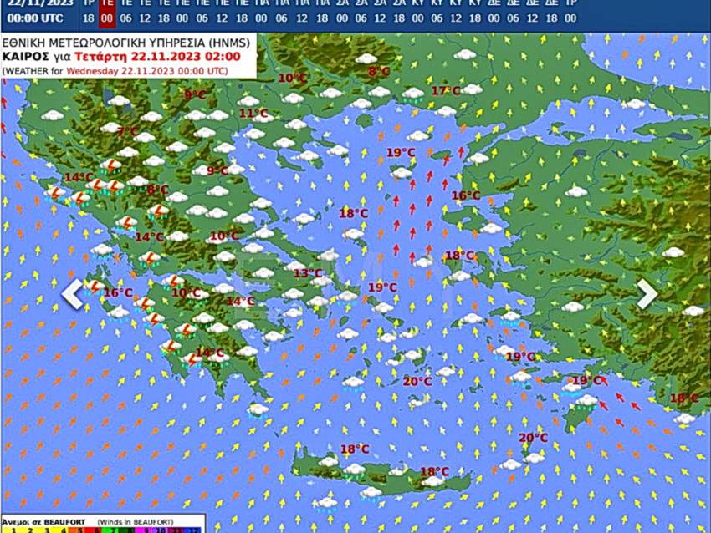Click the right arrow for next forecast

coord(646,292)
